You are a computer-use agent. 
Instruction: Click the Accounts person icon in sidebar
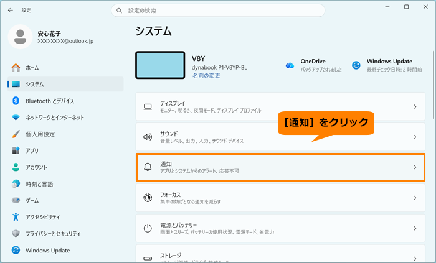pyautogui.click(x=16, y=167)
